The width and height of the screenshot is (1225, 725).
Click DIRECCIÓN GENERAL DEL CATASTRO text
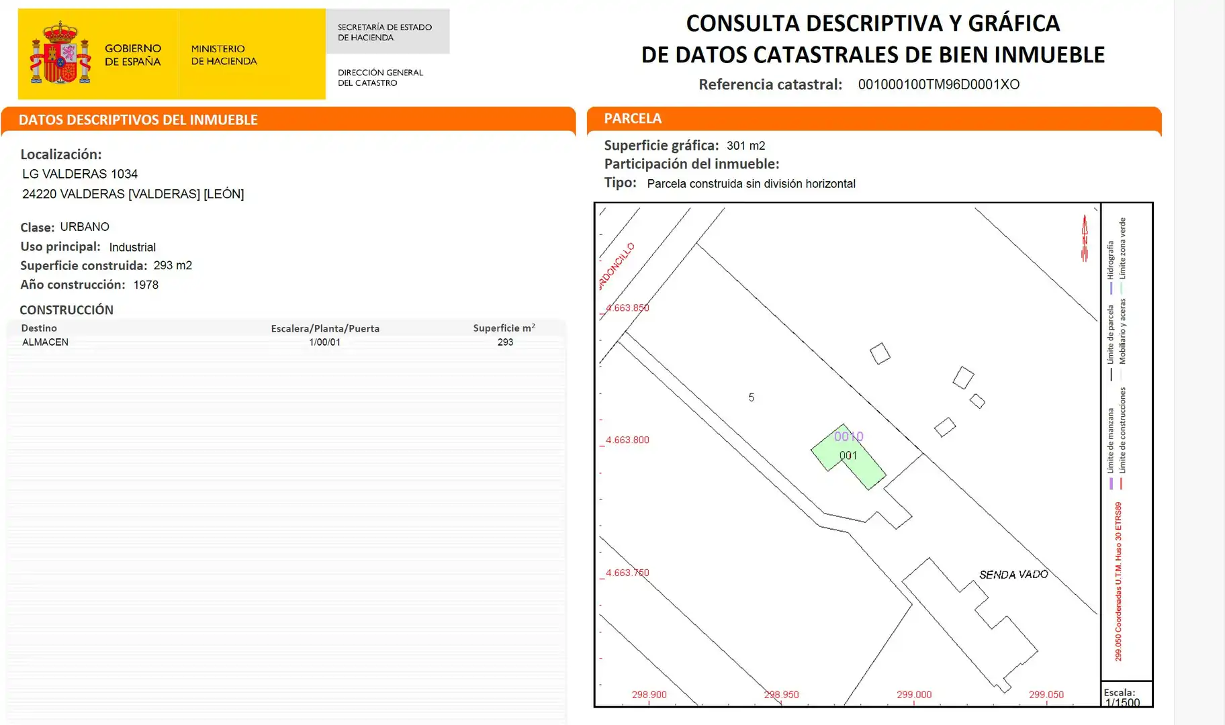coord(380,78)
